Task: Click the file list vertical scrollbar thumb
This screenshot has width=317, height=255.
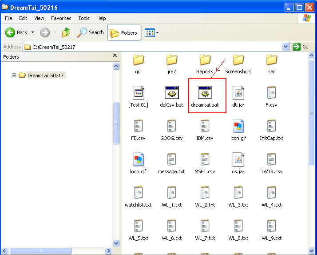Action: pos(311,113)
